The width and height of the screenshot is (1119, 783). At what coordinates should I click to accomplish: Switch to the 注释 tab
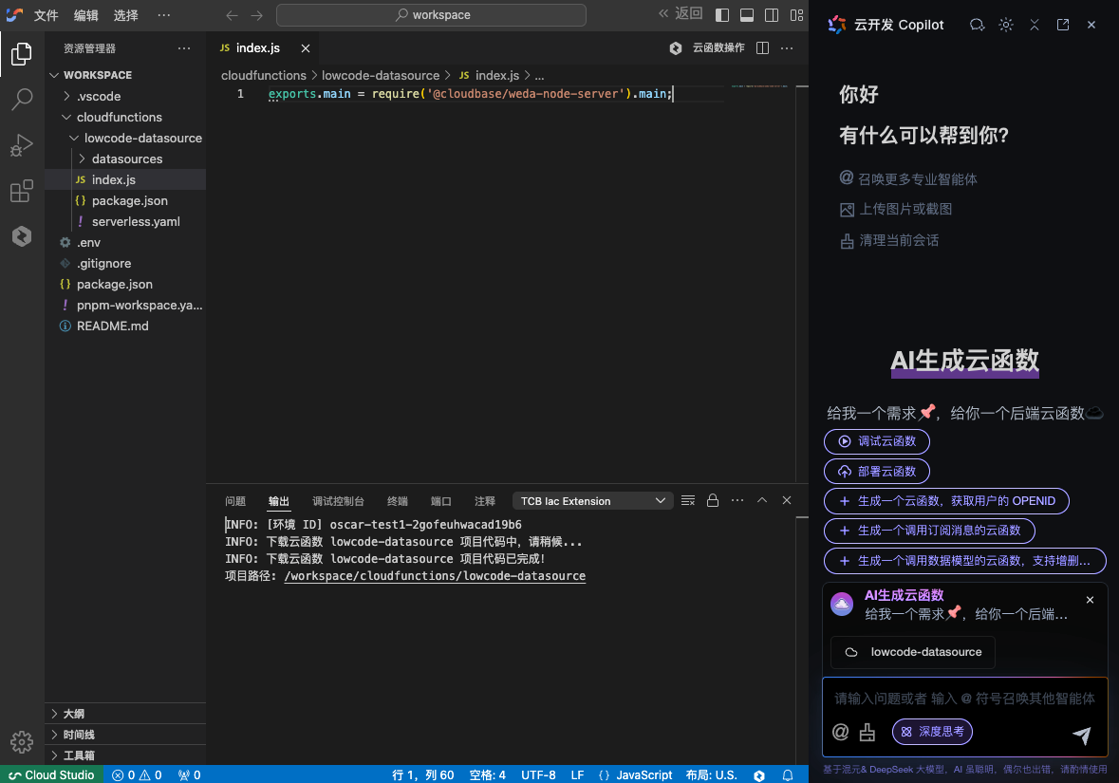point(485,501)
